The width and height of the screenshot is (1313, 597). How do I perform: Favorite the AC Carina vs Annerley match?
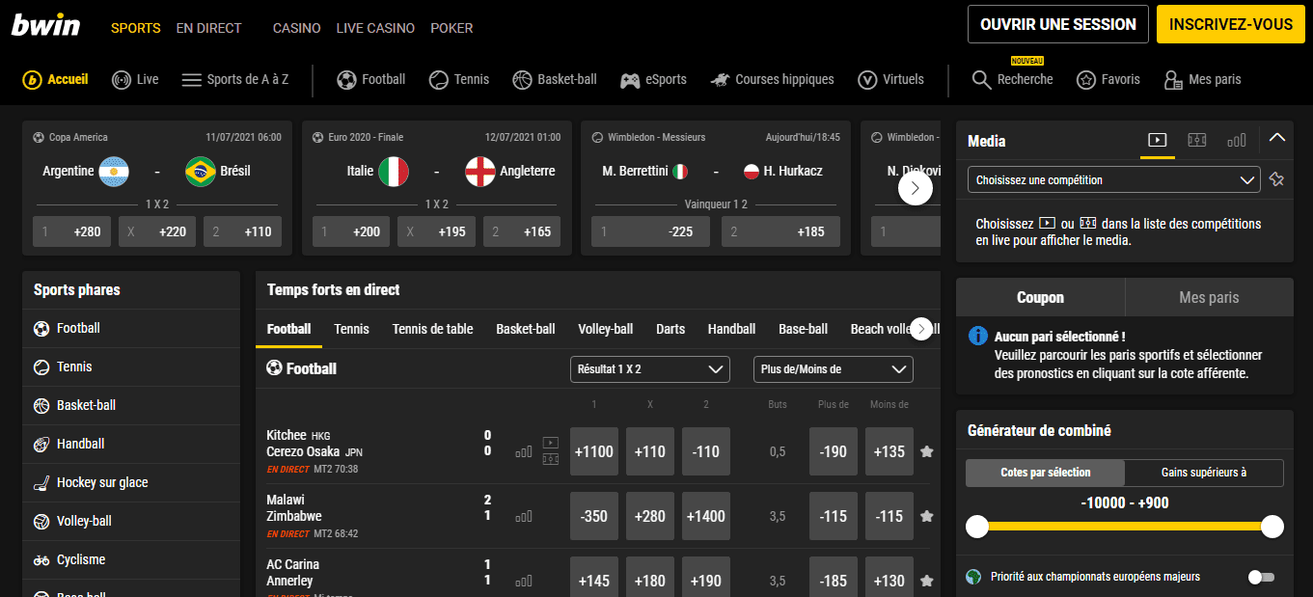pyautogui.click(x=927, y=581)
